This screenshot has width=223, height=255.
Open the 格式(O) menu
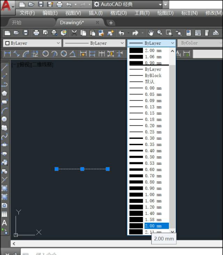118,13
